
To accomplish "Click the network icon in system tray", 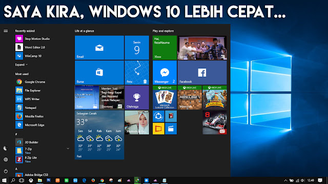I will (x=297, y=180).
